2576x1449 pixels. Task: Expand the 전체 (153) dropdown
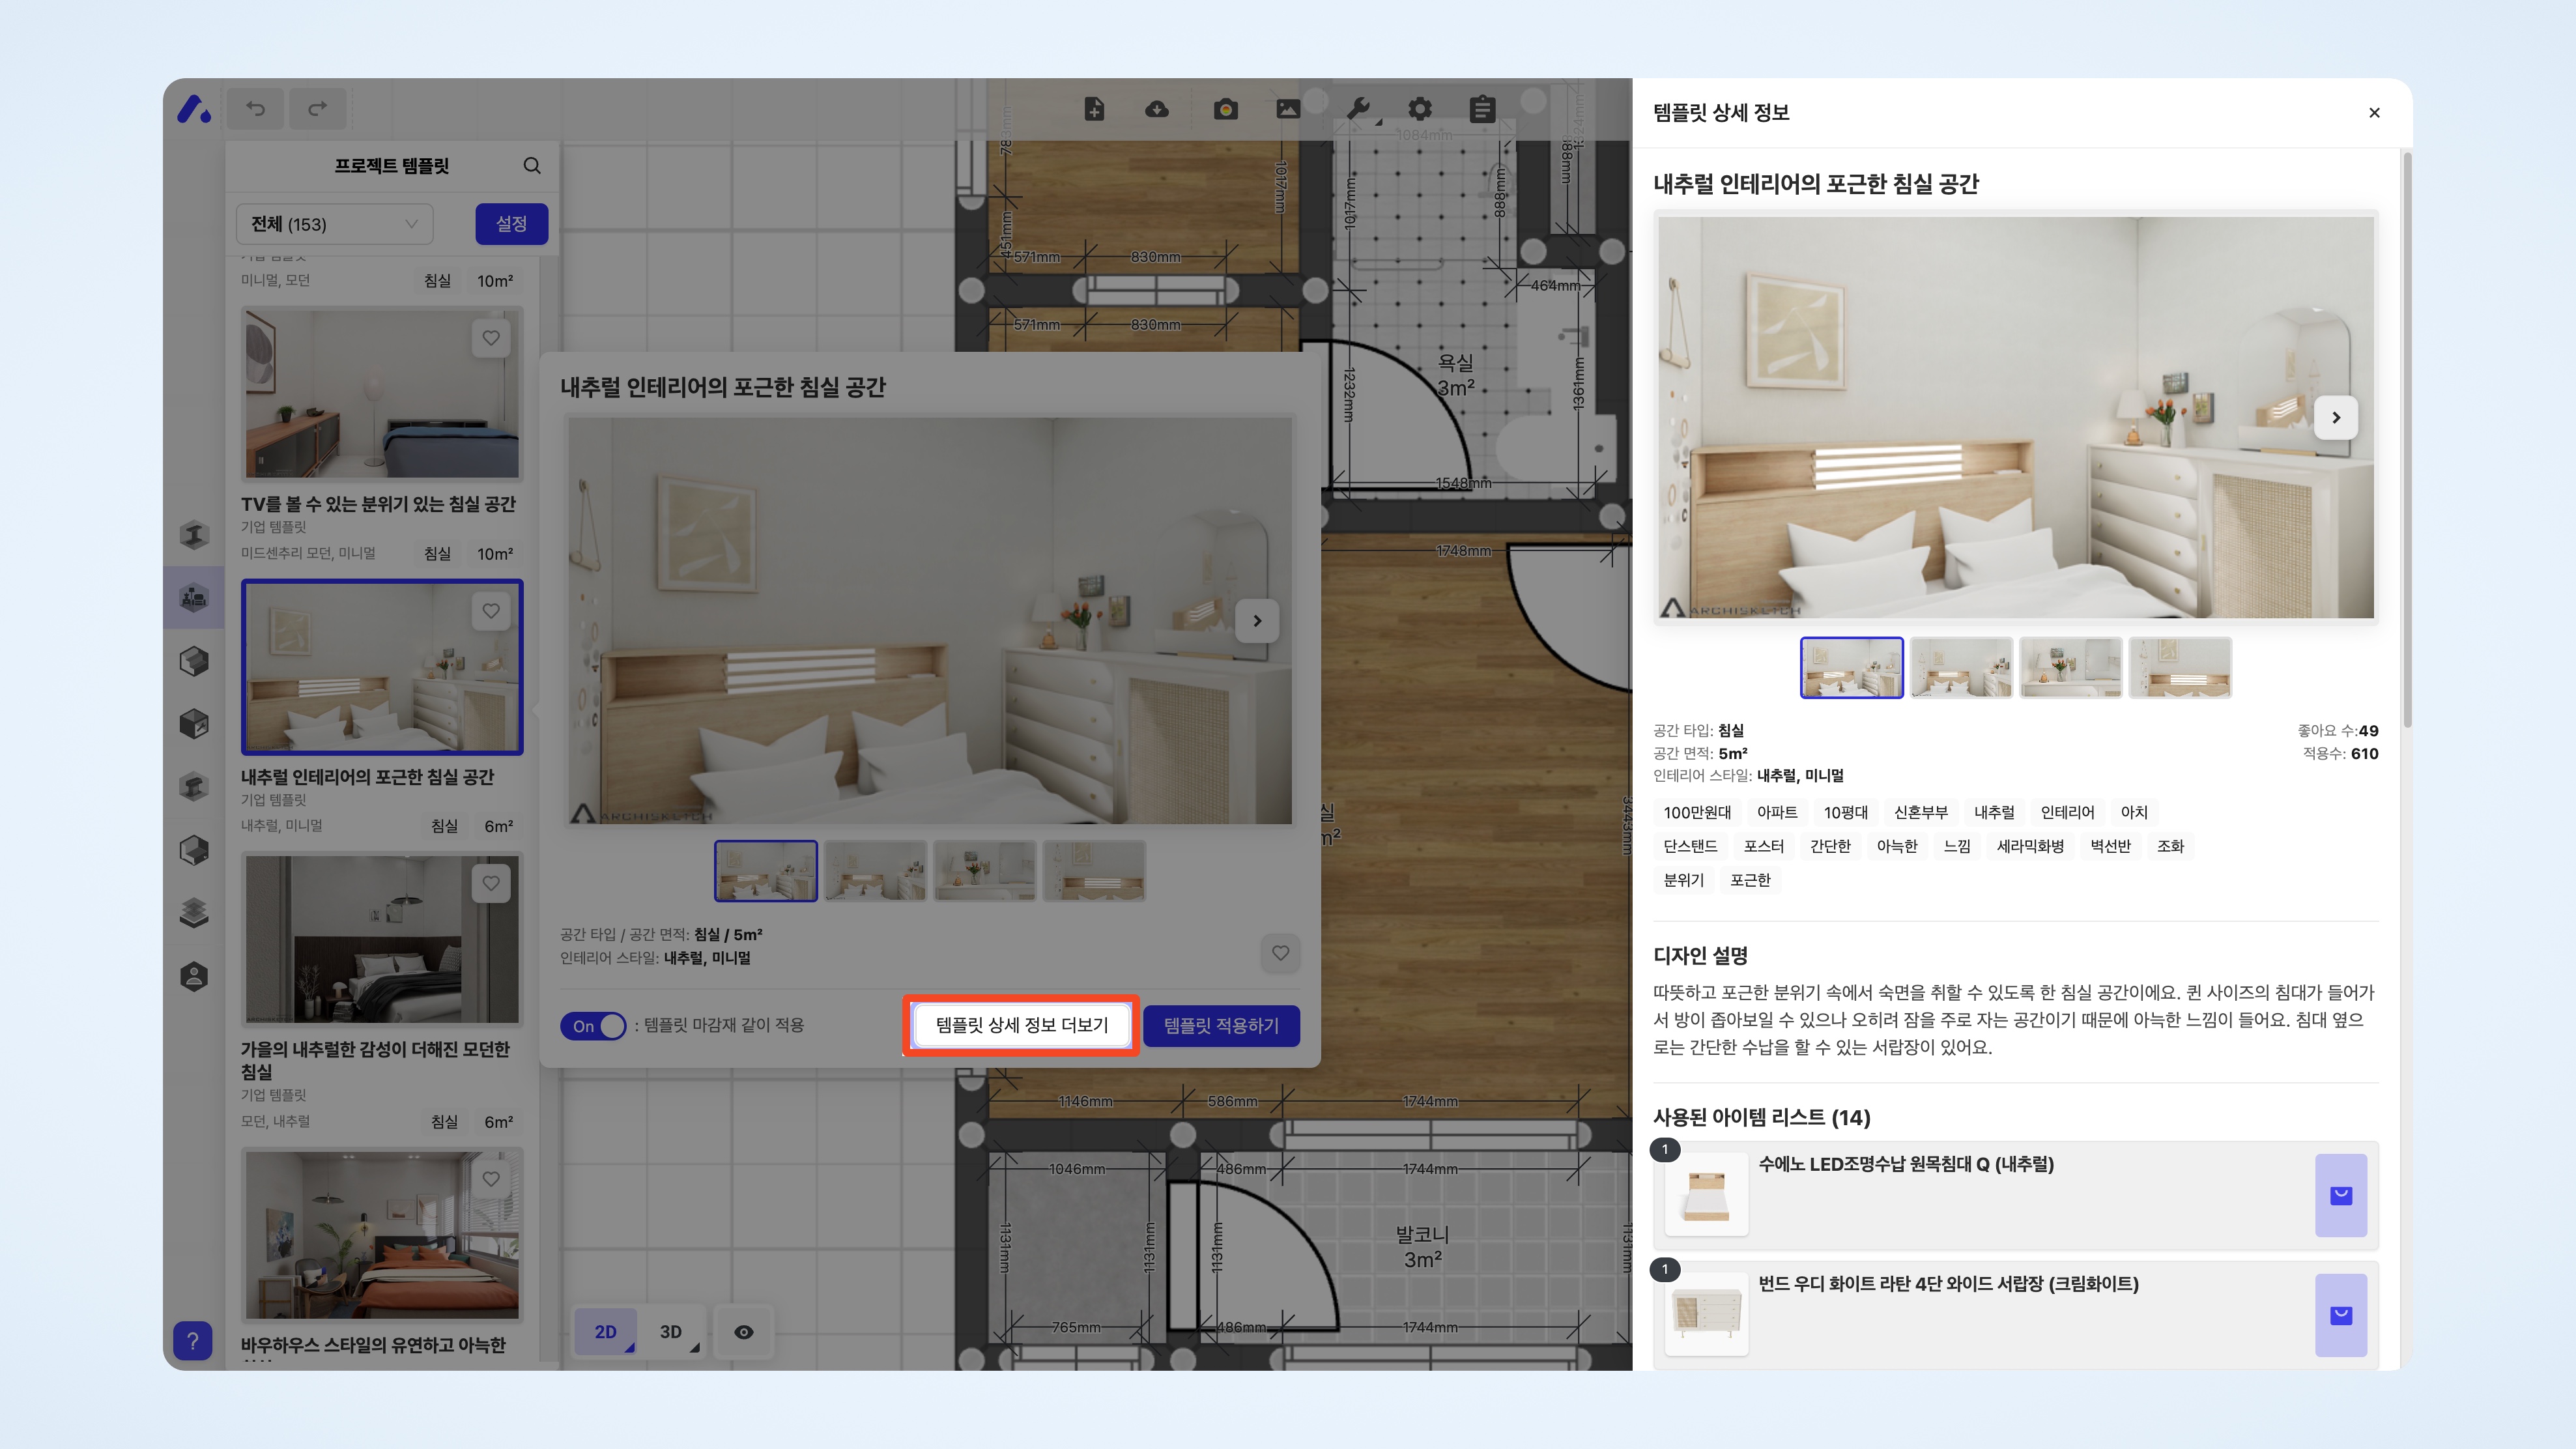(334, 224)
